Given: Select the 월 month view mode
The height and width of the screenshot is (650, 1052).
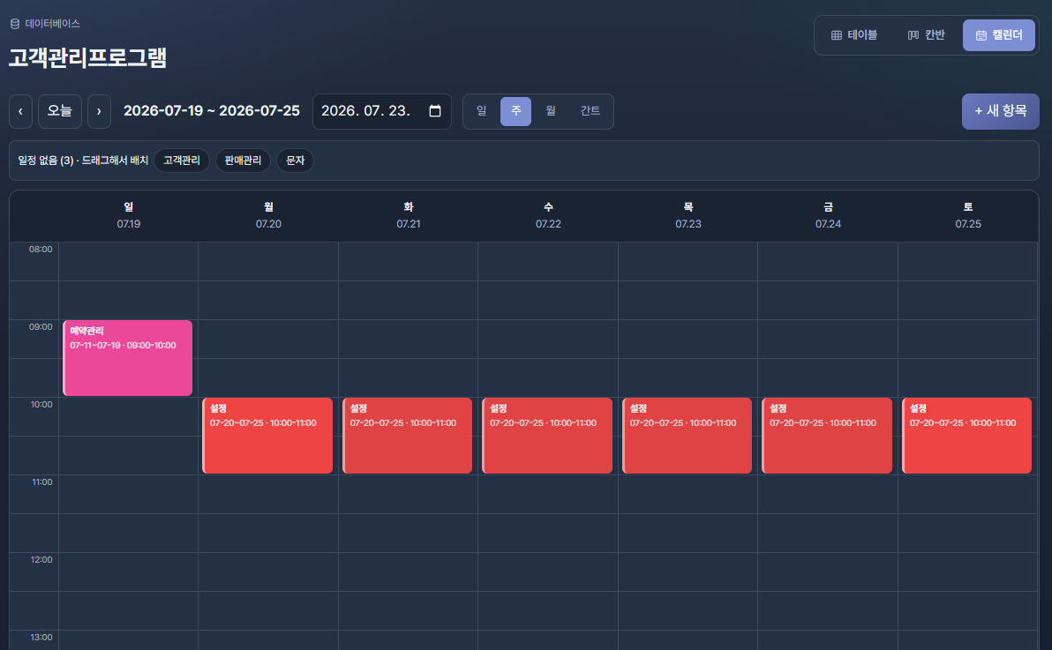Looking at the screenshot, I should tap(551, 111).
